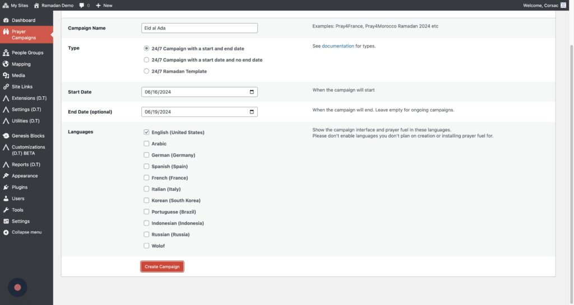This screenshot has width=574, height=305.
Task: Click the Media icon in sidebar
Action: 6,76
